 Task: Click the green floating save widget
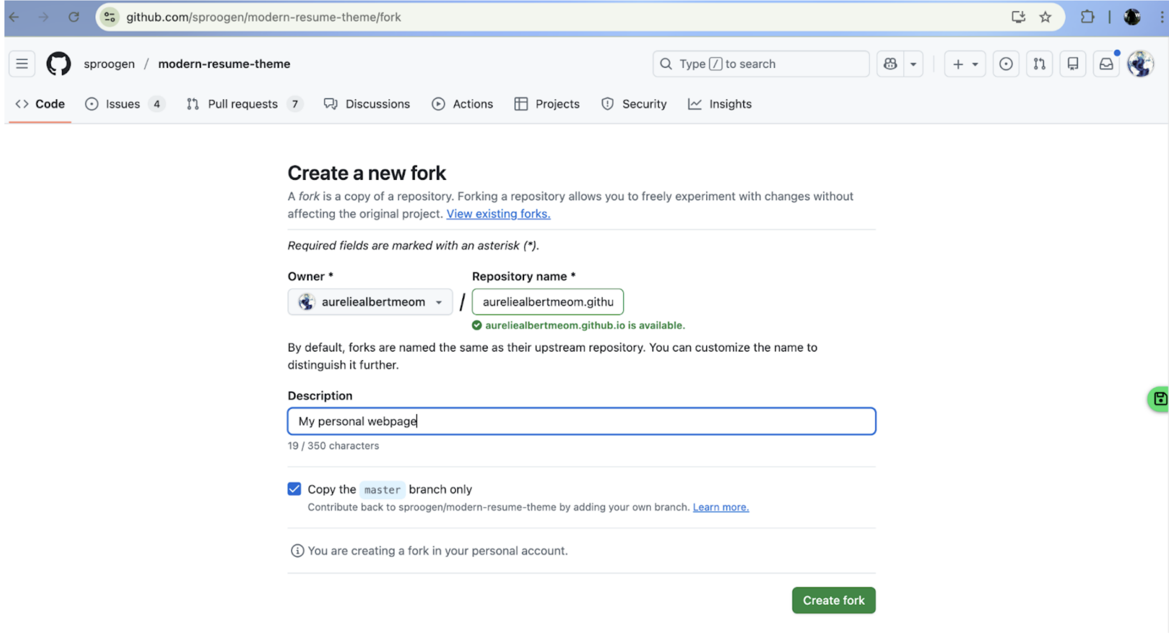[1160, 399]
